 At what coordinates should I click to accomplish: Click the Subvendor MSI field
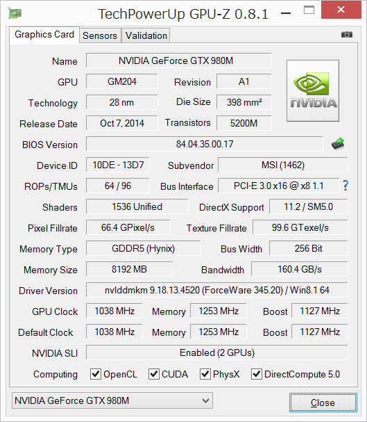(282, 165)
